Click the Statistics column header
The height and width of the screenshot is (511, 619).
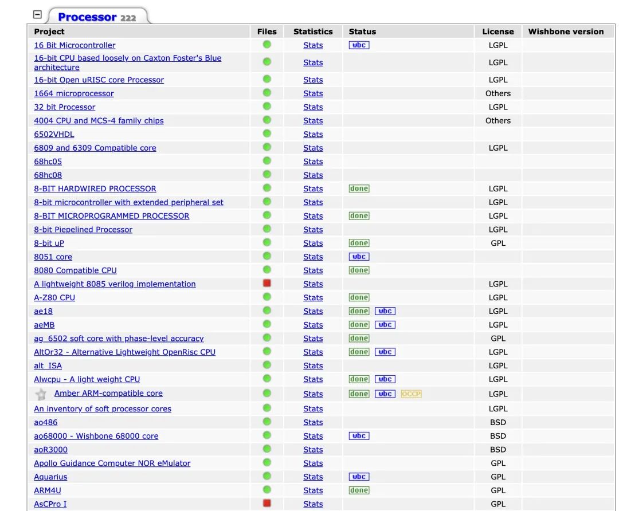(x=313, y=32)
